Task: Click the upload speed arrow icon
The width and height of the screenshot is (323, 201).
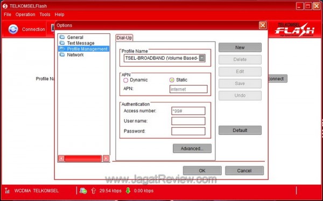Action: (93, 191)
